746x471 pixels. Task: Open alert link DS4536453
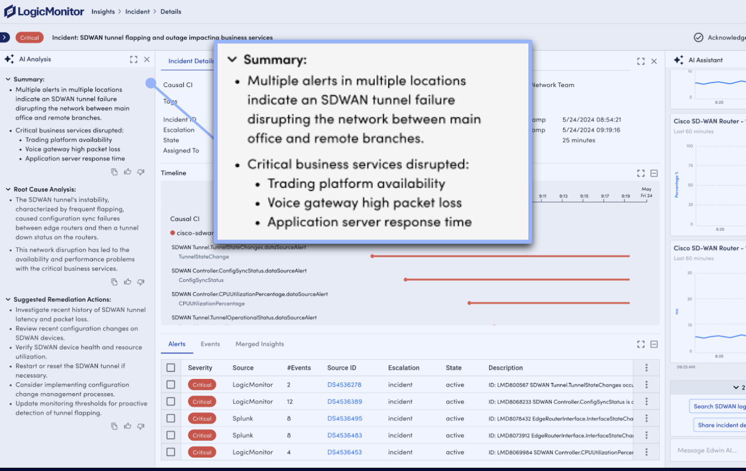click(345, 452)
